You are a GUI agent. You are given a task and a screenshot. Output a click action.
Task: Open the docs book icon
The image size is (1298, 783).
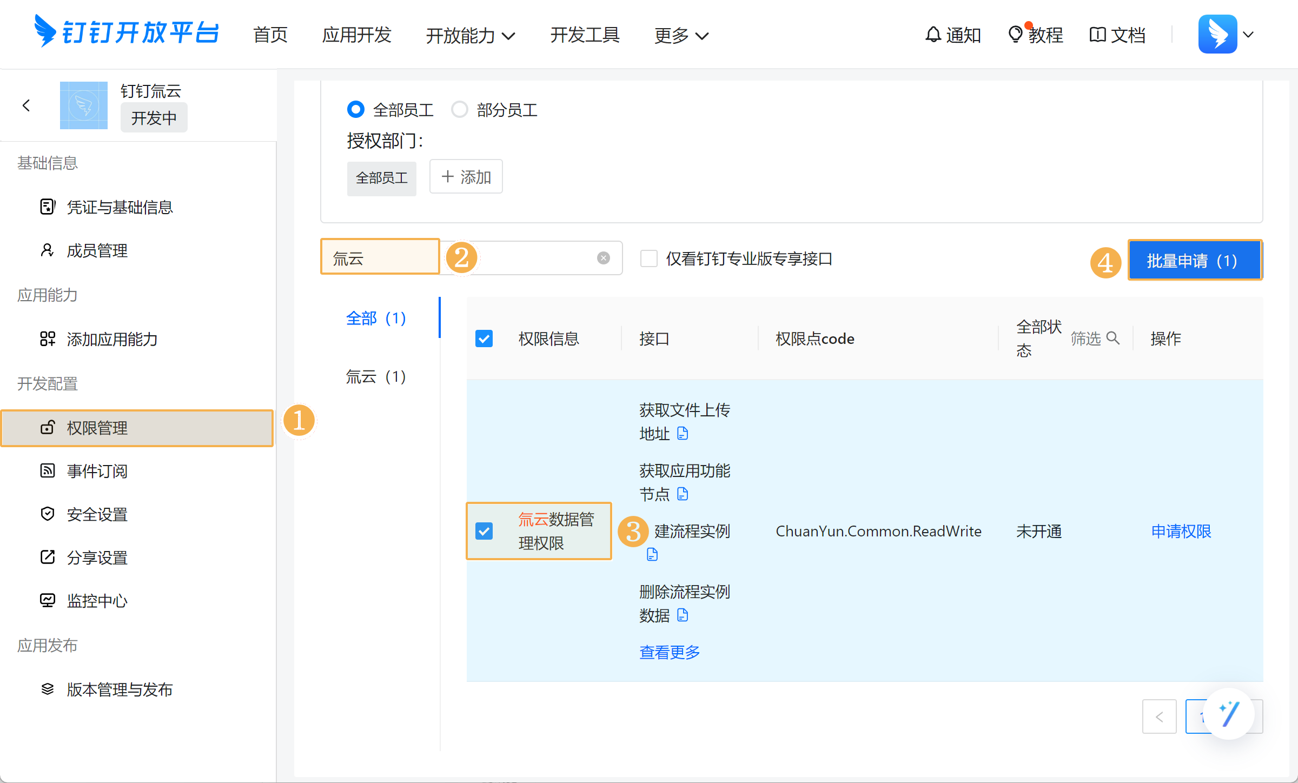pyautogui.click(x=1097, y=35)
